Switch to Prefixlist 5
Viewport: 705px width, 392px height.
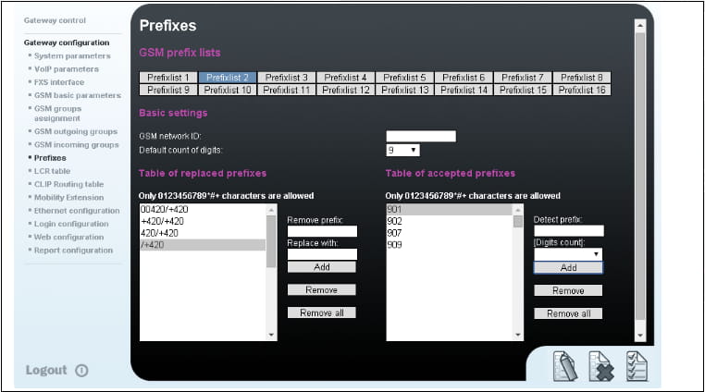(x=404, y=78)
